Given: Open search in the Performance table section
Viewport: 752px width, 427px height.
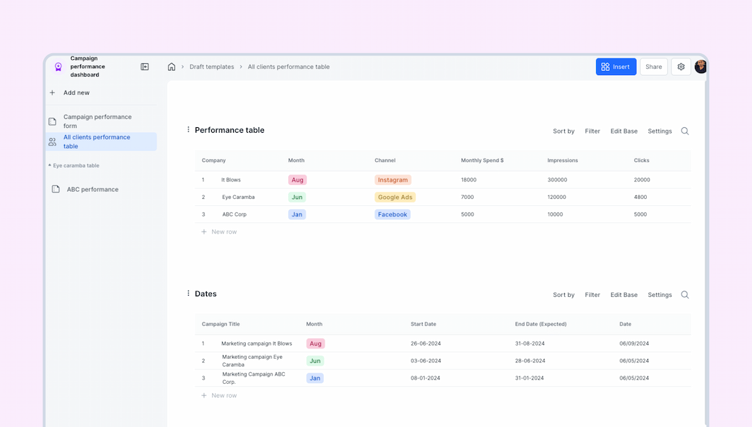Looking at the screenshot, I should [x=684, y=131].
